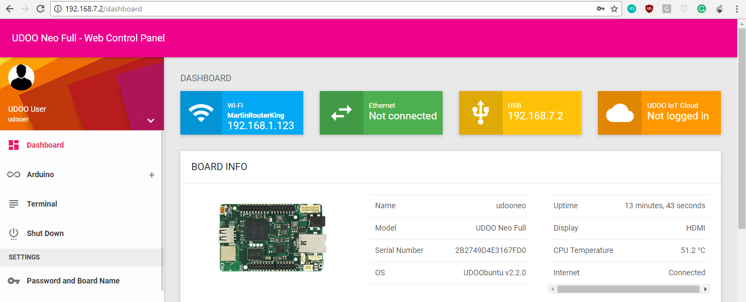Click the gray 'G' extension icon
Screen dimensions: 746x302
pos(667,9)
